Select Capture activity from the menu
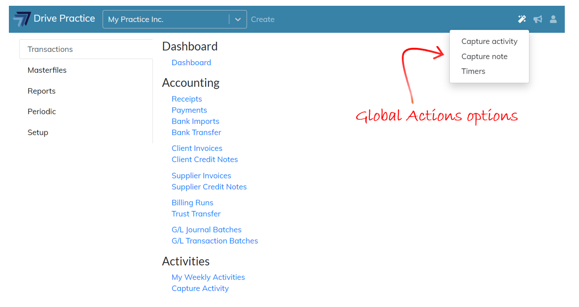 [489, 41]
